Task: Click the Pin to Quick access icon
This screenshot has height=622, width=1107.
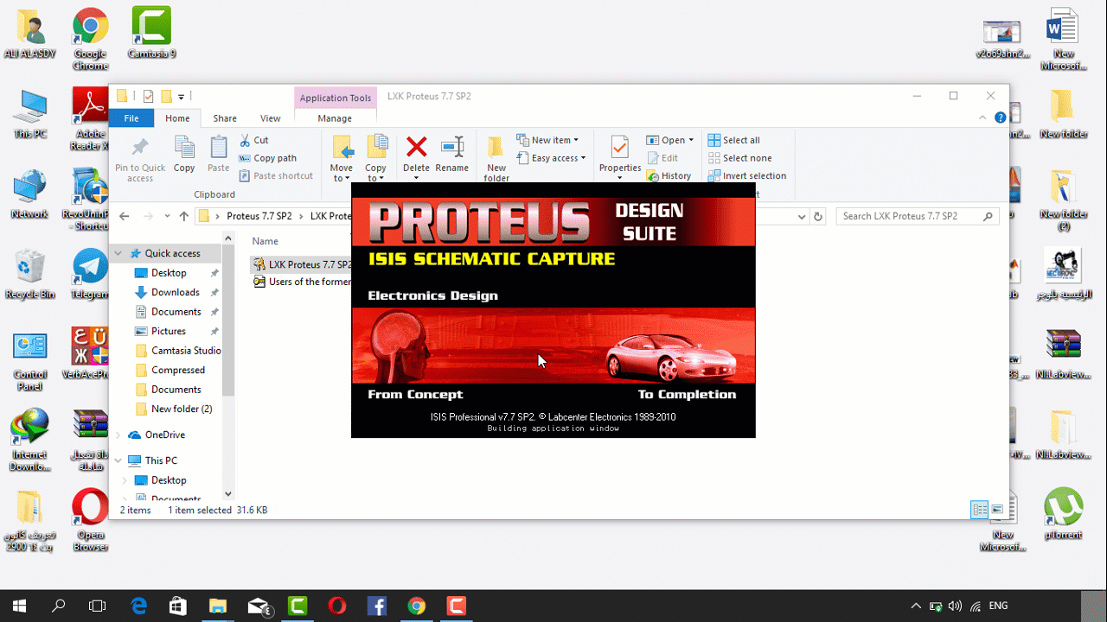Action: 140,159
